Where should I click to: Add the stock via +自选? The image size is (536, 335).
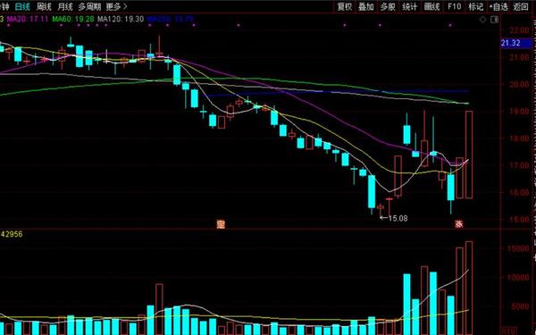498,6
